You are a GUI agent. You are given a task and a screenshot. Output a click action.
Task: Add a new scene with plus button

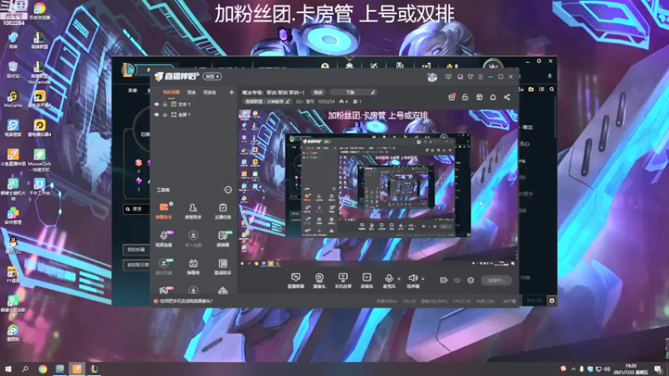click(x=232, y=92)
